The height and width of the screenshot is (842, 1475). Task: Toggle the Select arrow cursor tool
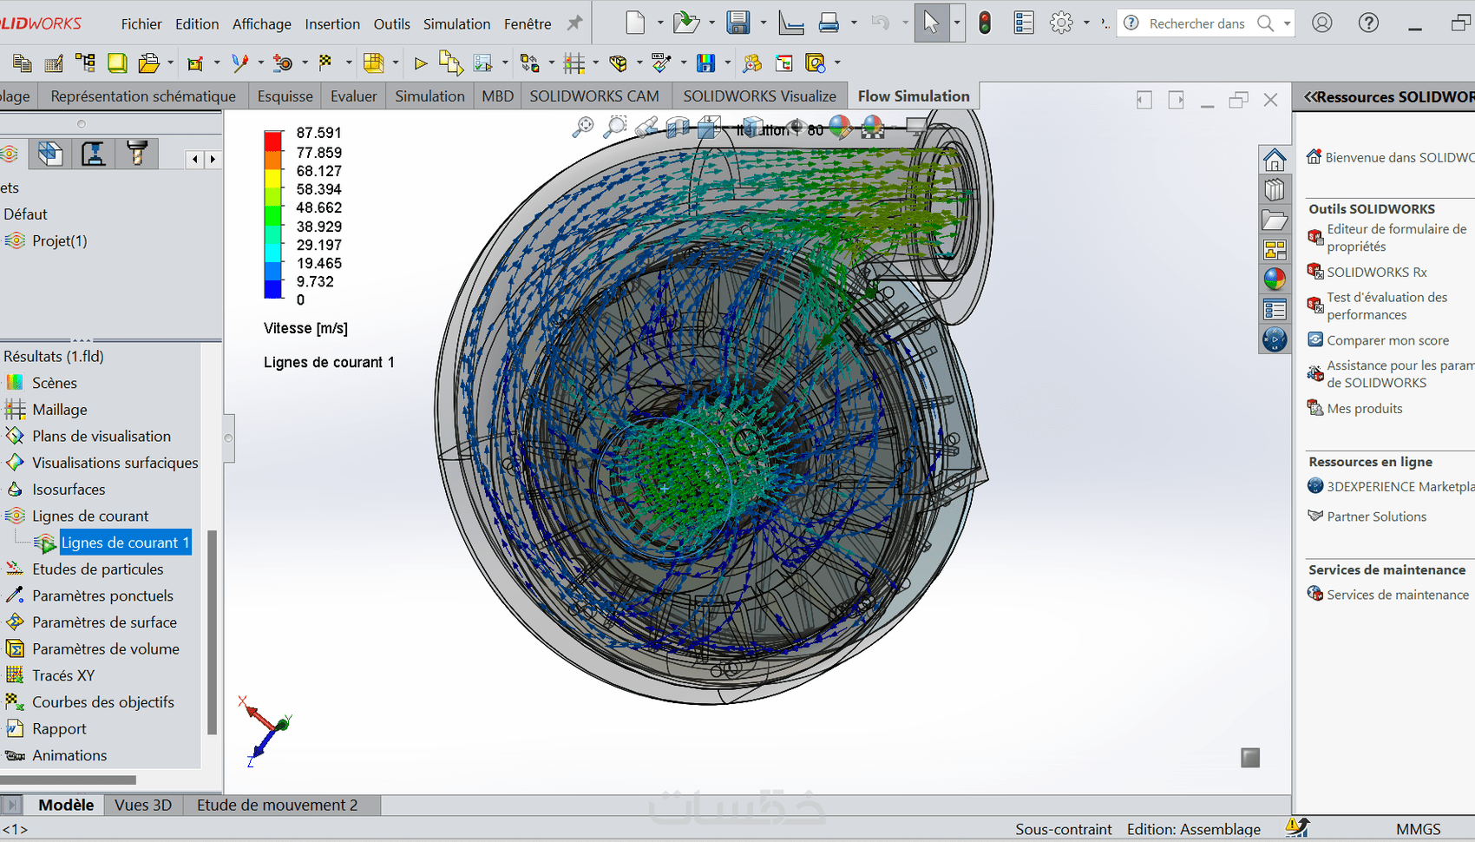(930, 23)
